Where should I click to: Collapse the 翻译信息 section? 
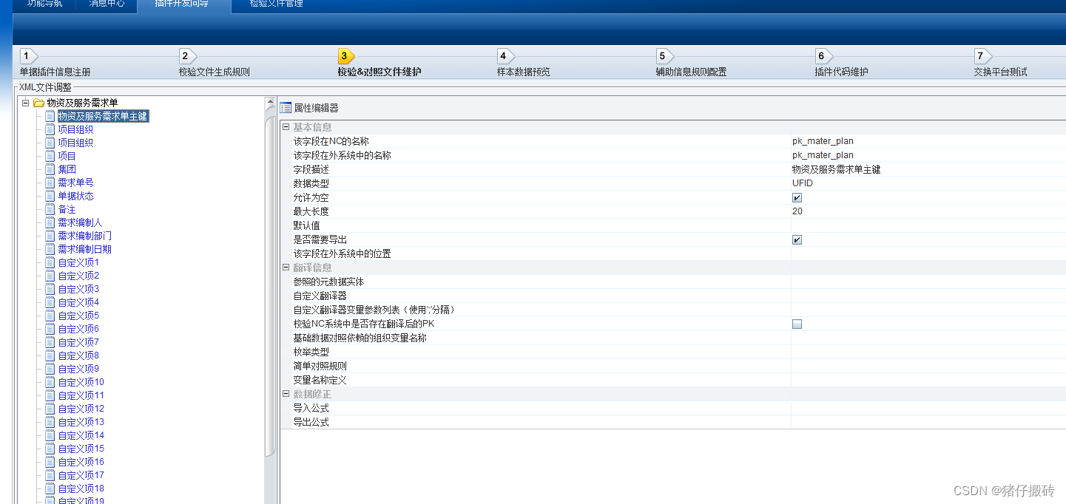pyautogui.click(x=285, y=268)
